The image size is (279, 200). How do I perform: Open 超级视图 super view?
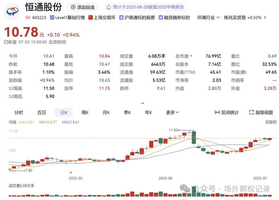coord(261,112)
